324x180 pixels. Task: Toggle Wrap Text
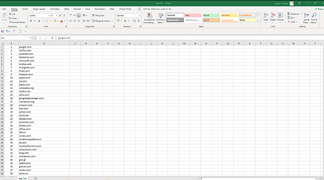(99, 16)
